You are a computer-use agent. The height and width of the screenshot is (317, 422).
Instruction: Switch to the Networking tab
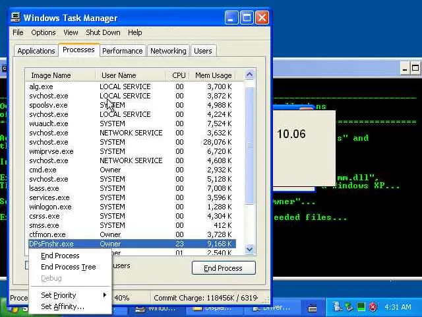(168, 51)
